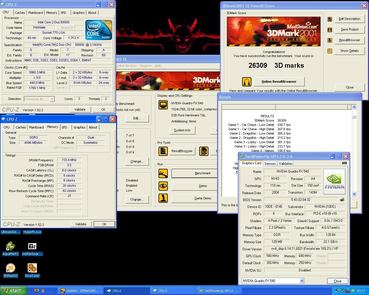Click OK in the Memory CPU-Z window

coord(104,224)
